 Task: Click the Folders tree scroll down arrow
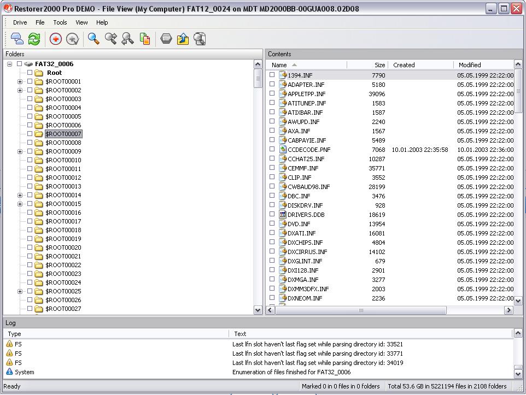point(258,310)
